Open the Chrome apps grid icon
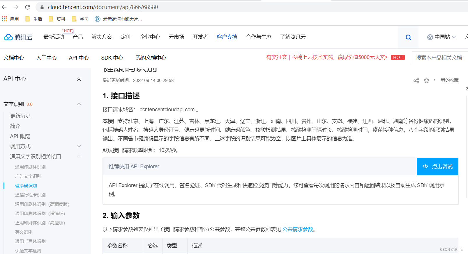This screenshot has height=254, width=468. tap(4, 19)
